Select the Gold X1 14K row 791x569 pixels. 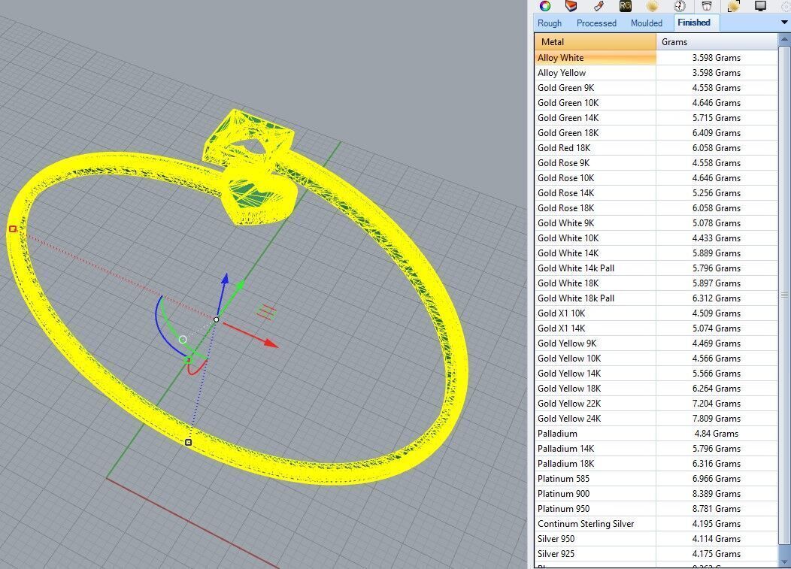[656, 328]
